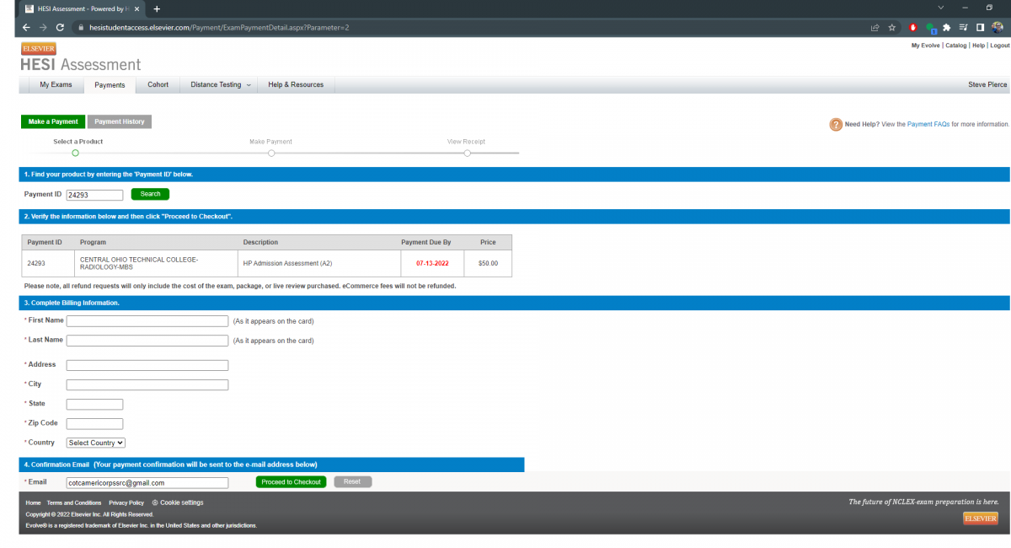Click the tab search chevron in title bar
1011x548 pixels.
941,7
